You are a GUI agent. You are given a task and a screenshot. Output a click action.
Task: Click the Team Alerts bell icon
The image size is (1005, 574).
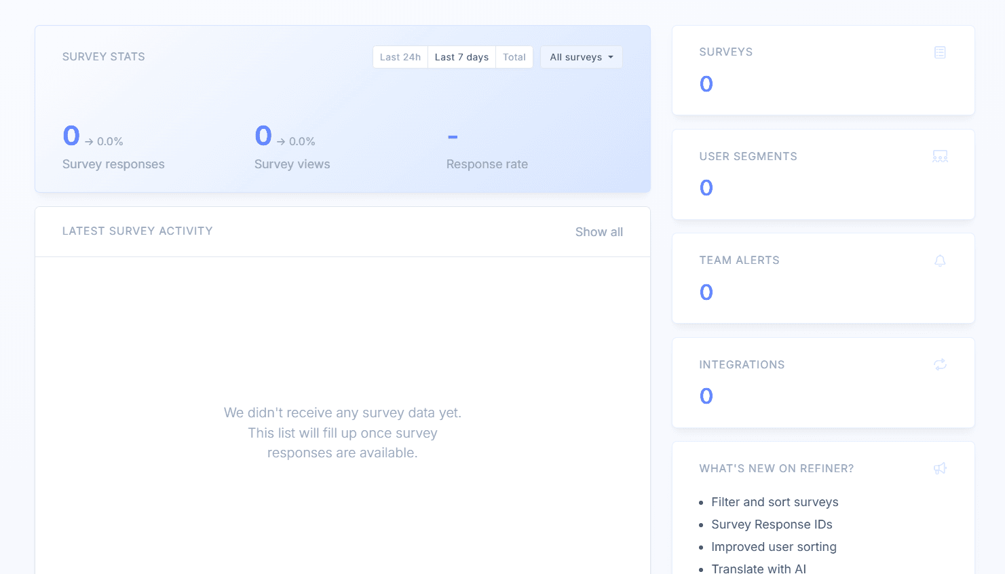tap(940, 261)
